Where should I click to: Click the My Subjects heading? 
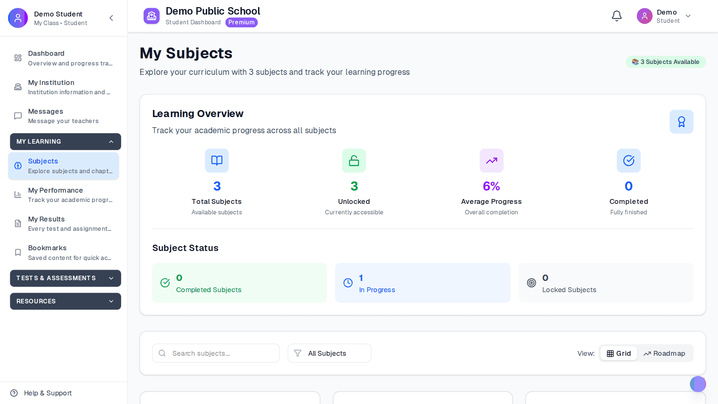point(186,53)
